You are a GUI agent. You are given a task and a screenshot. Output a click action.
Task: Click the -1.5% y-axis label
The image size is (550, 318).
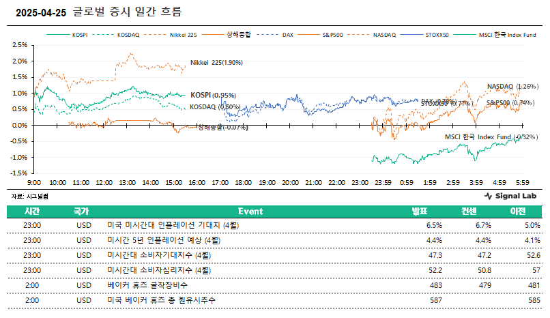pos(18,173)
